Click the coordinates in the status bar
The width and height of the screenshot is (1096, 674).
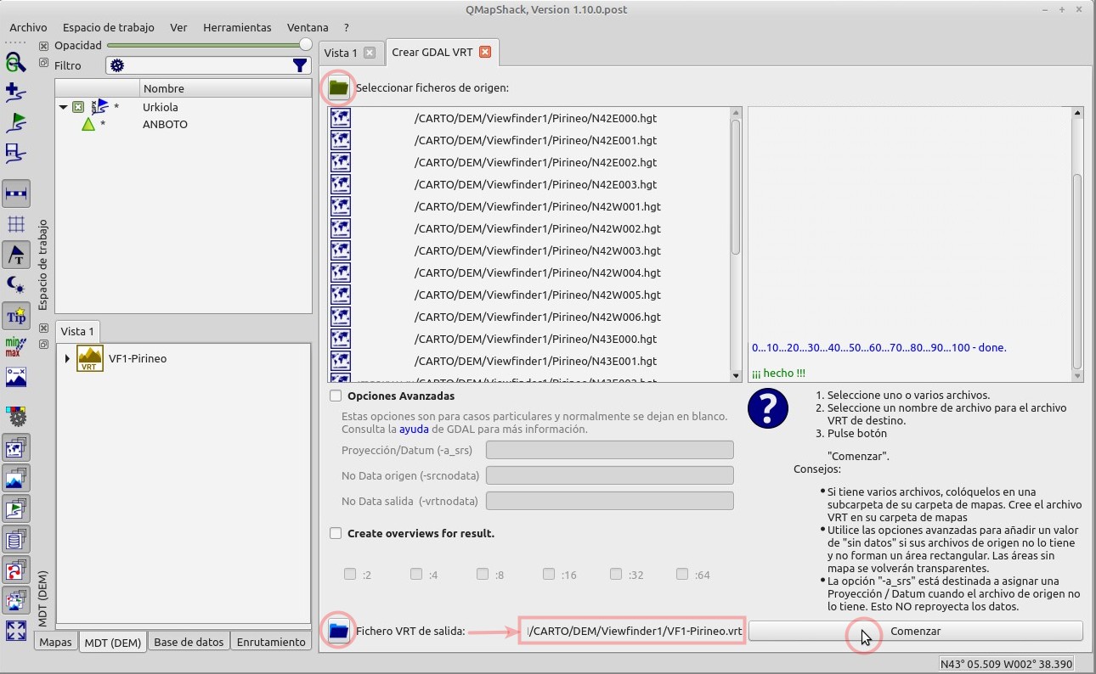point(1006,664)
